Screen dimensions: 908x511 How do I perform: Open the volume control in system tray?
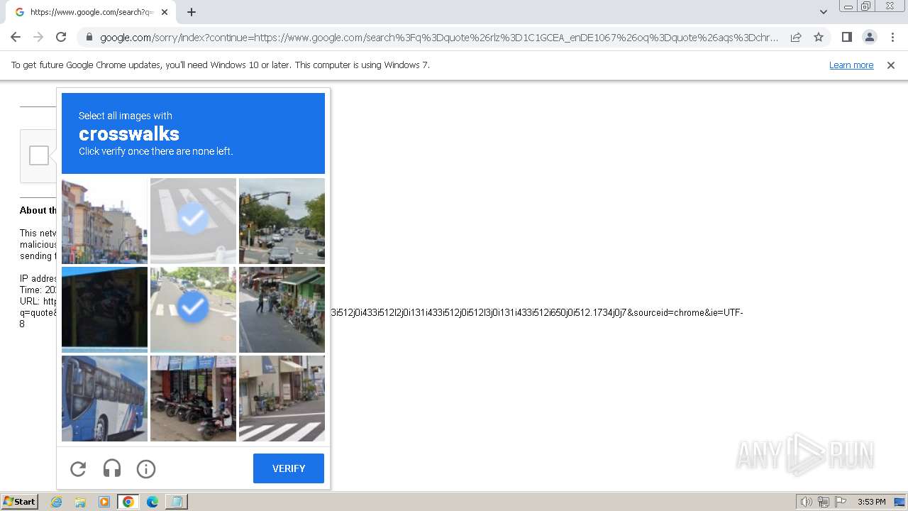click(x=807, y=502)
